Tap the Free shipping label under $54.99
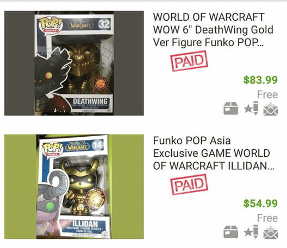Image resolution: width=287 pixels, height=248 pixels. pyautogui.click(x=267, y=218)
